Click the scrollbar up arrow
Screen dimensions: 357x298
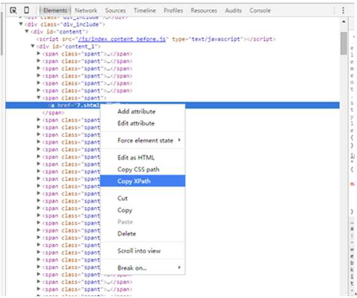click(x=344, y=21)
